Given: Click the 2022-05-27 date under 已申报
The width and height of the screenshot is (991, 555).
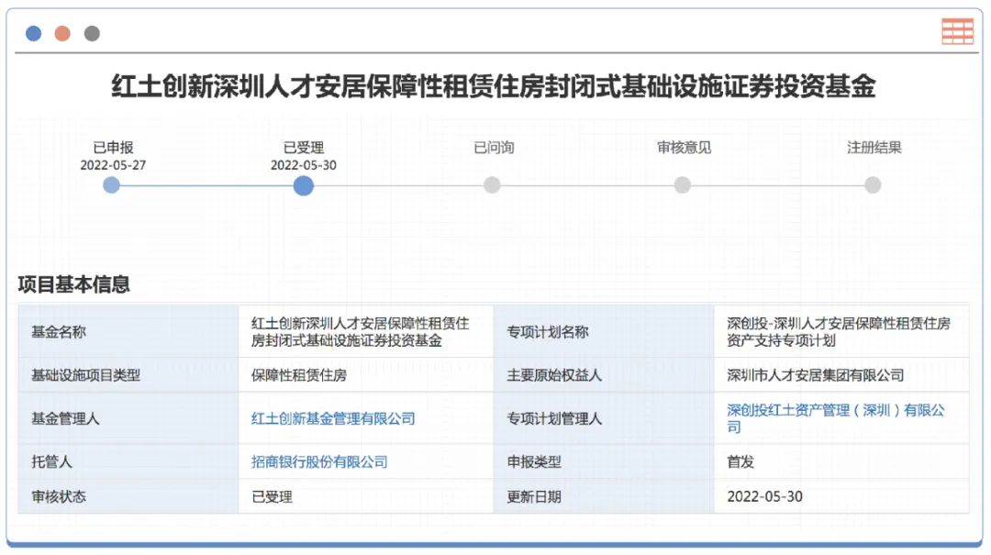Looking at the screenshot, I should [x=113, y=166].
